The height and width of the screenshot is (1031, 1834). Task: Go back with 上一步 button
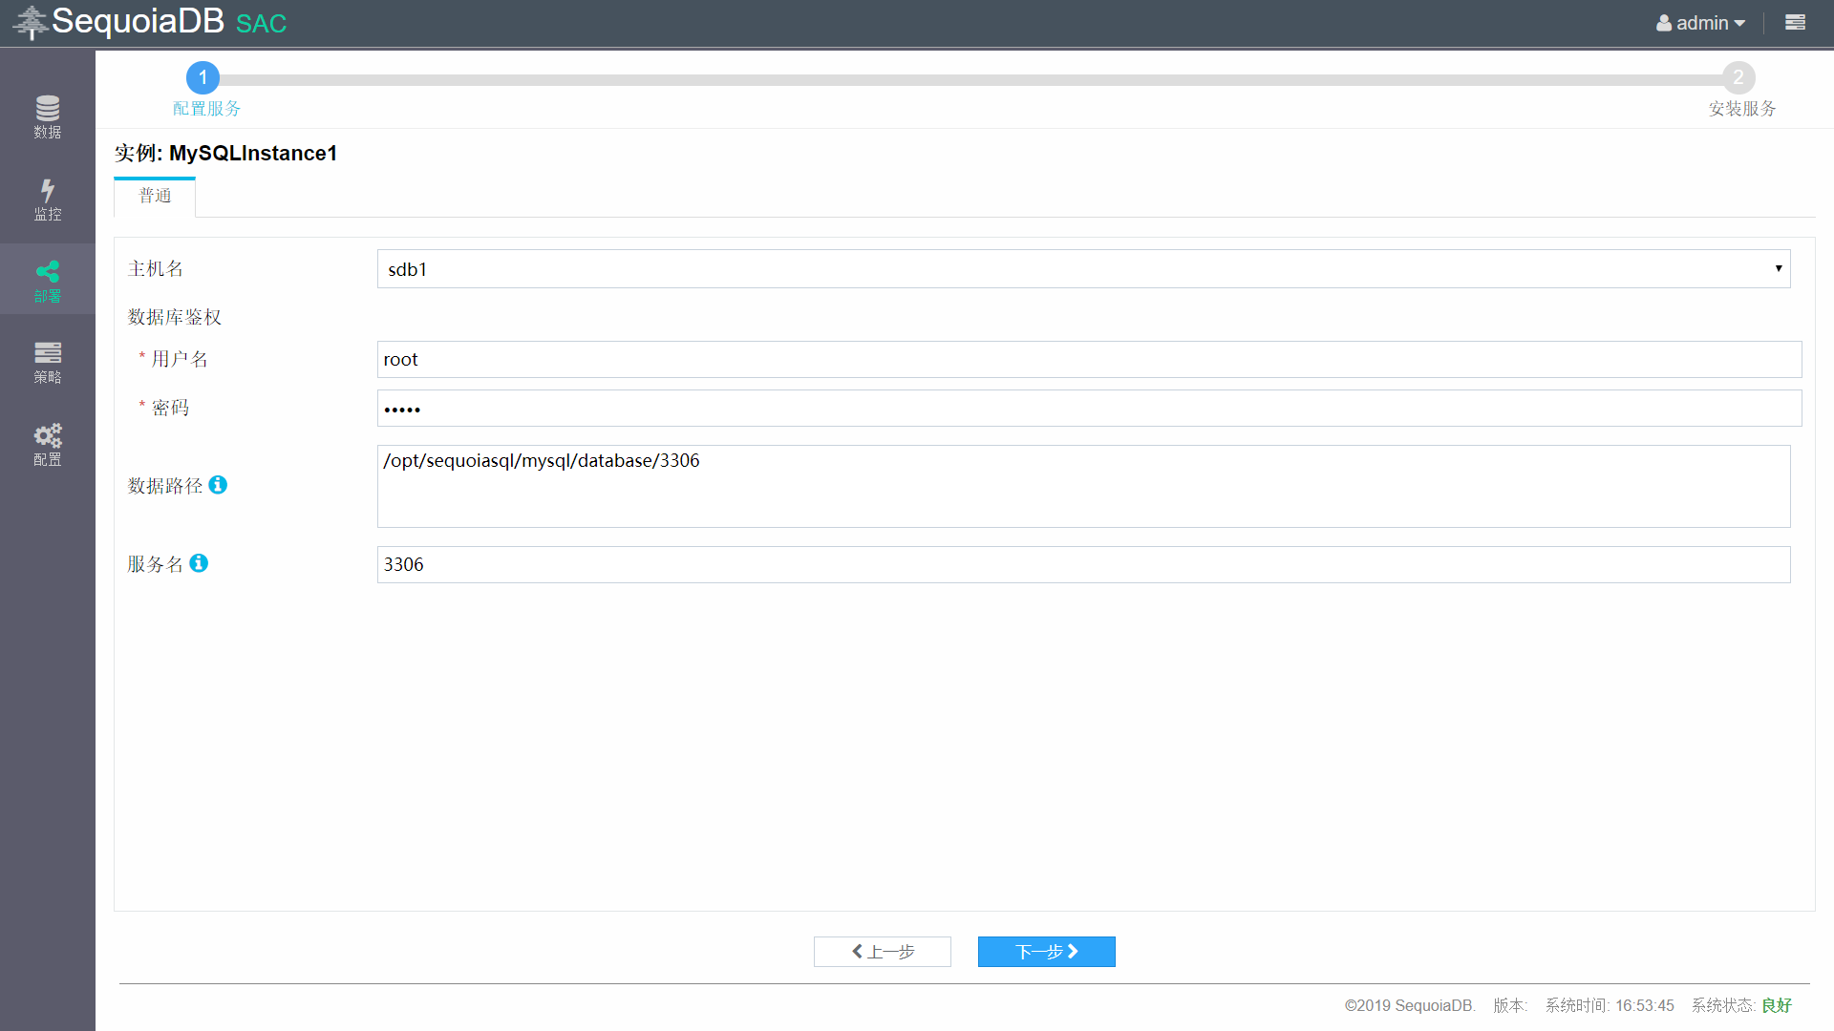[883, 952]
